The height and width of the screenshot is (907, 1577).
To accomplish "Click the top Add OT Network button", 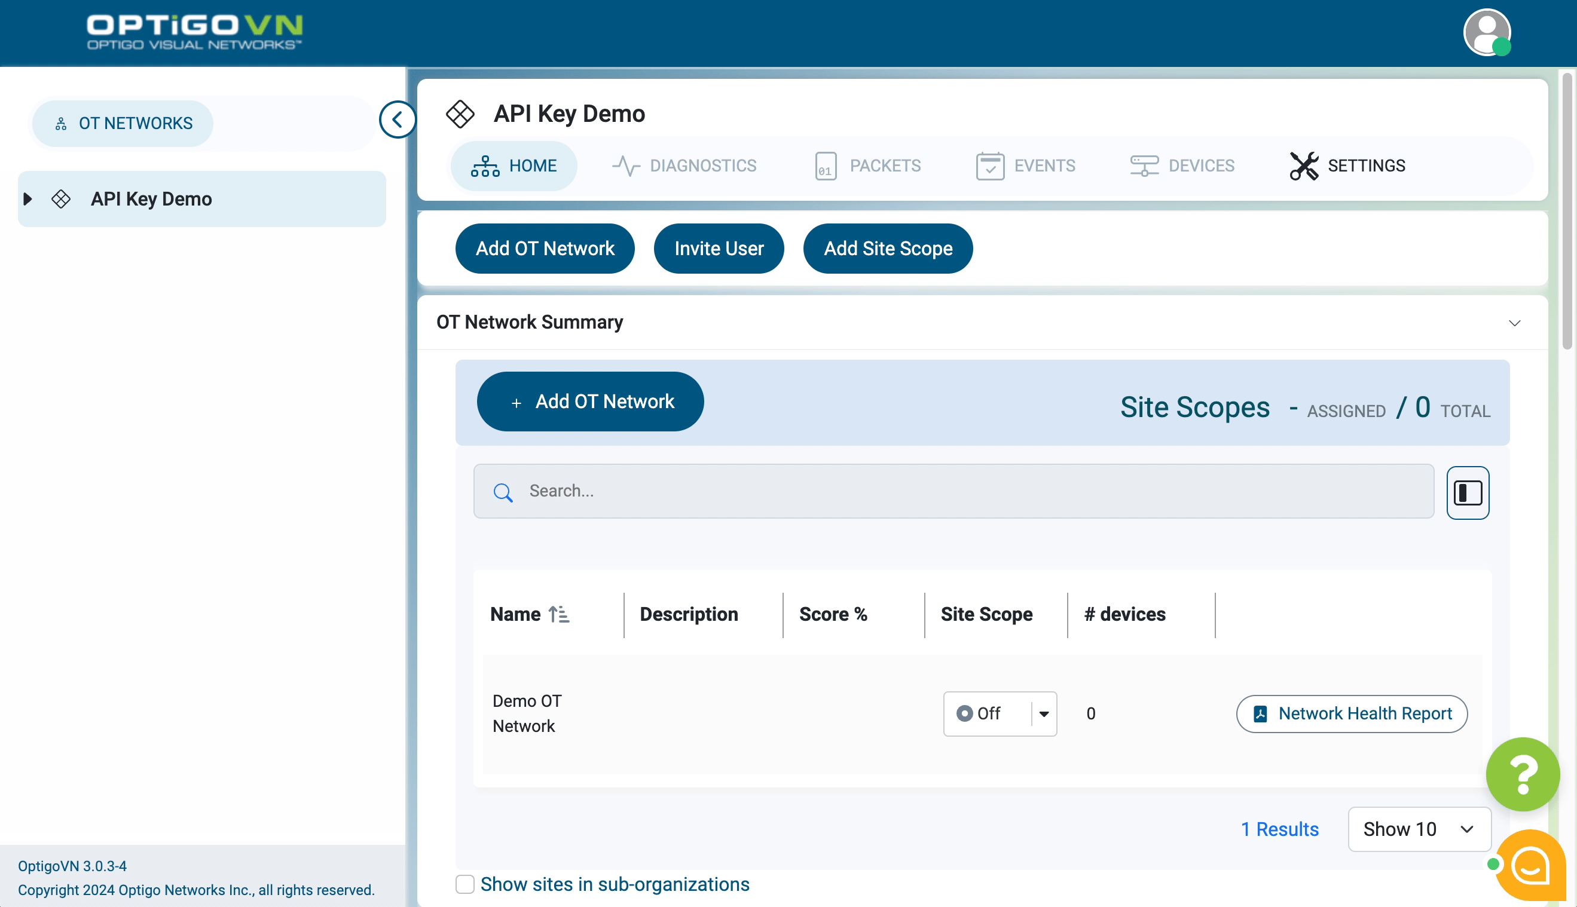I will [x=545, y=249].
